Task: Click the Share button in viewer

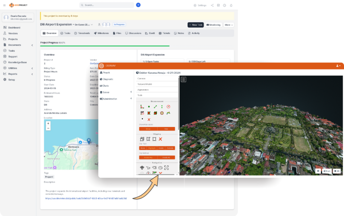Action: (327, 171)
